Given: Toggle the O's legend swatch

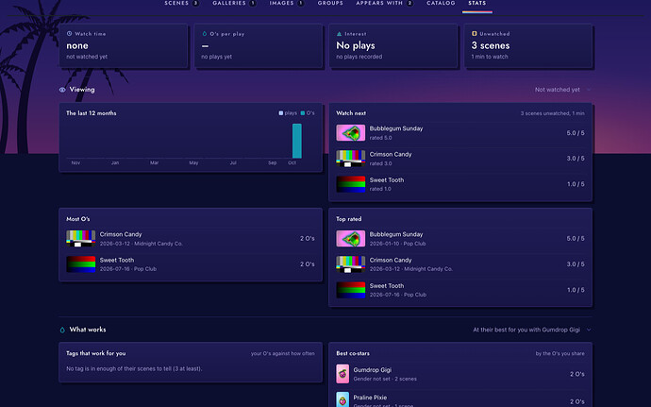Looking at the screenshot, I should click(303, 113).
